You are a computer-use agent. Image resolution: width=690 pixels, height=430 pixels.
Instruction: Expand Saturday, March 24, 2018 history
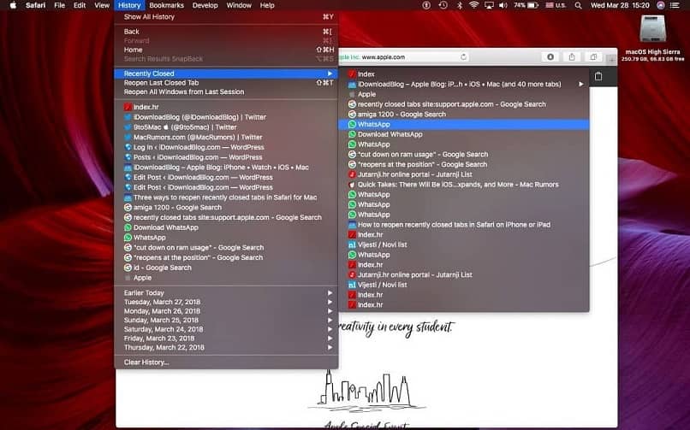226,329
